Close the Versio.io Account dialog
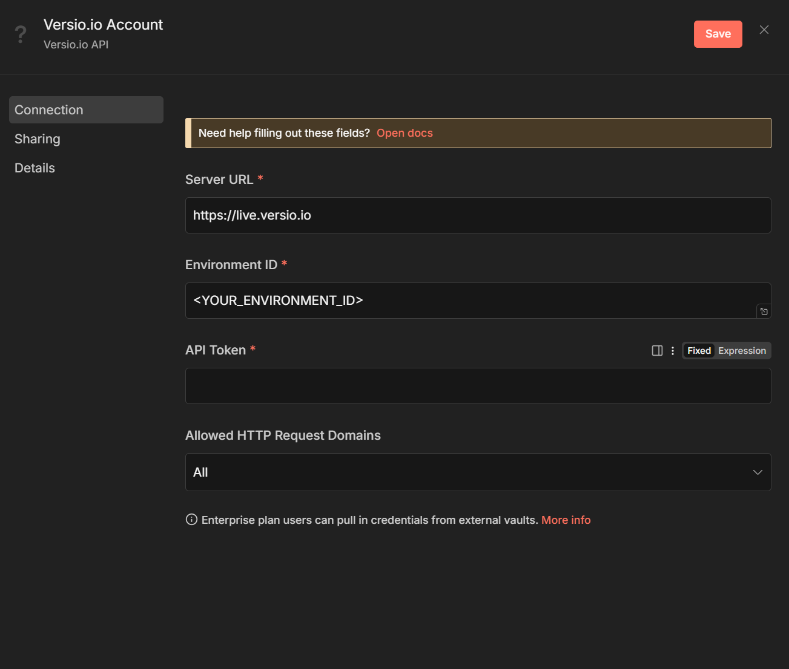The image size is (789, 669). 764,29
